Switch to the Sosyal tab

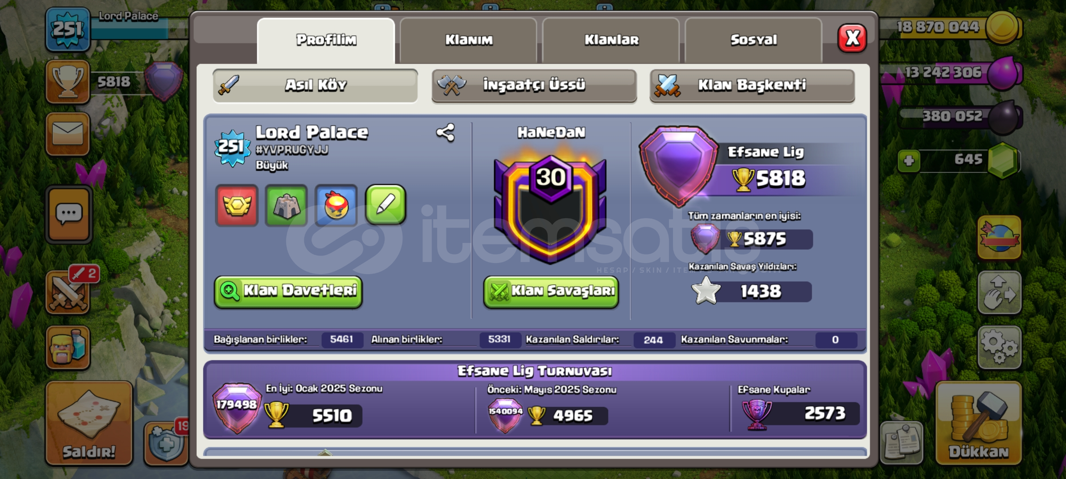pos(754,40)
